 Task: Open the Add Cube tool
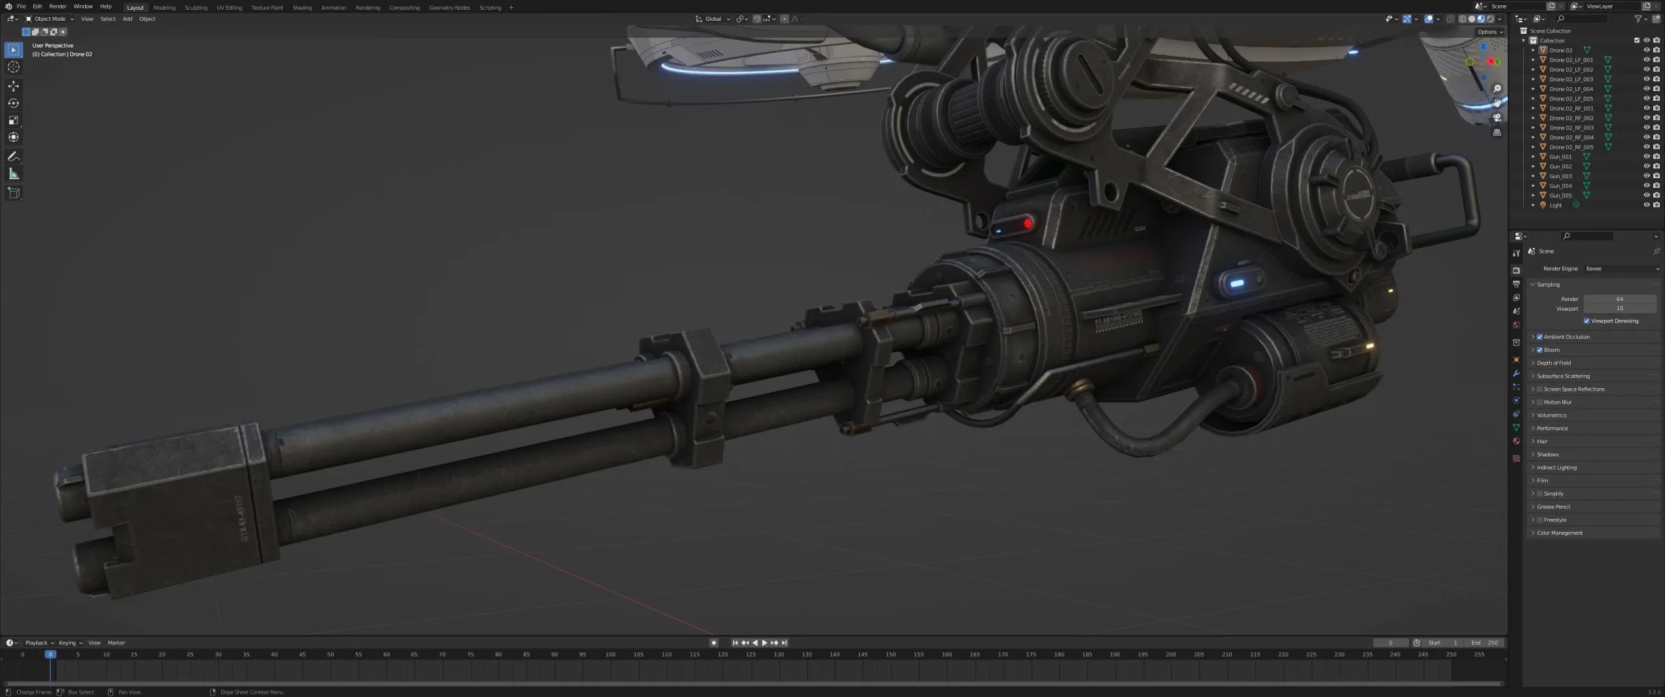tap(13, 192)
